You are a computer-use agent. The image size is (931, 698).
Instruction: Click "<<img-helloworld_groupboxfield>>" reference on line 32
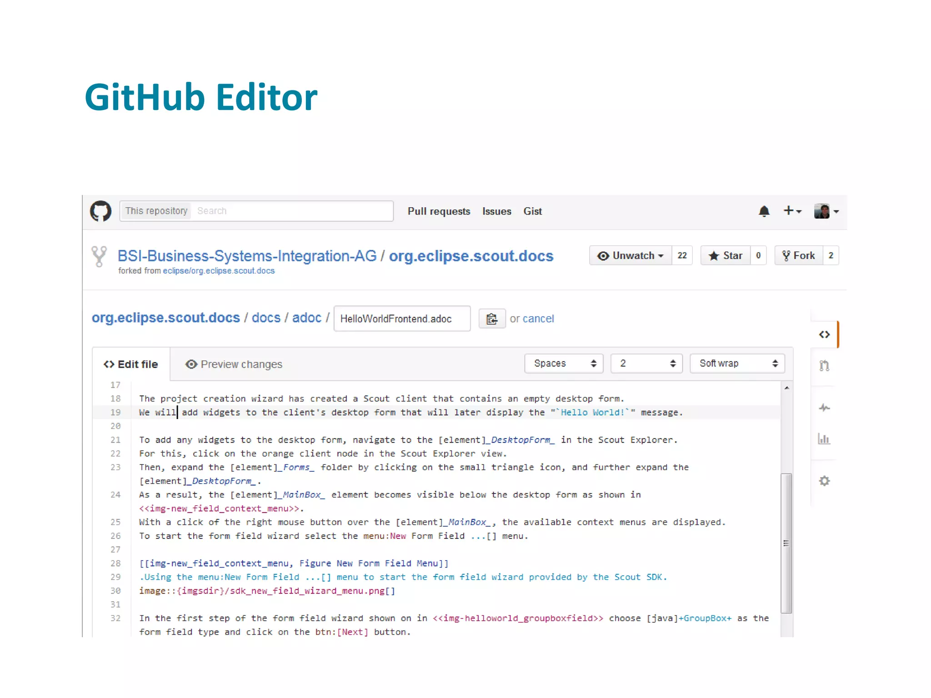tap(518, 618)
